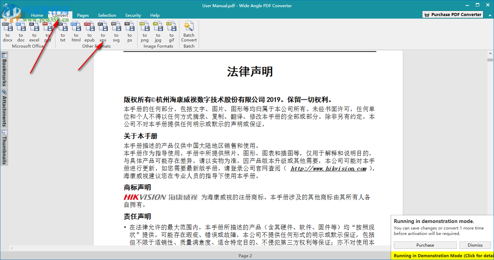Open the Security ribbon tab
Viewport: 494px width, 260px height.
[x=133, y=15]
